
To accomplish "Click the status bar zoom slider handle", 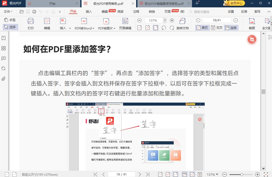I will (x=242, y=174).
